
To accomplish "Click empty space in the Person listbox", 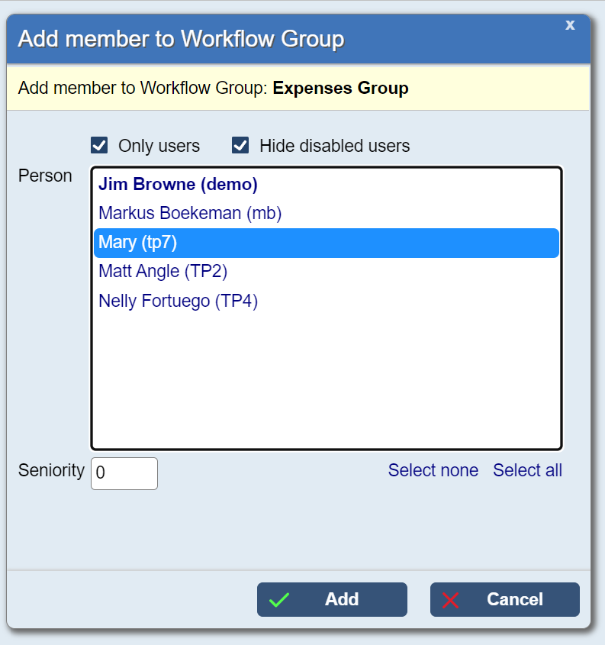I will [326, 382].
